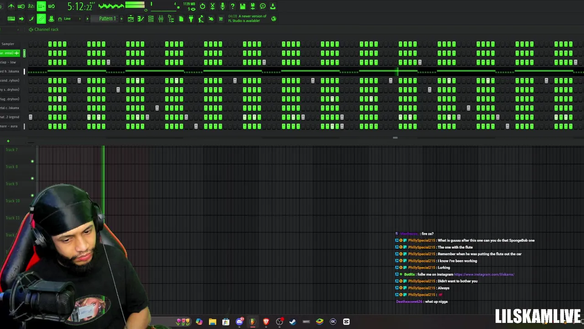
Task: Click the stamp tool icon
Action: tap(51, 19)
